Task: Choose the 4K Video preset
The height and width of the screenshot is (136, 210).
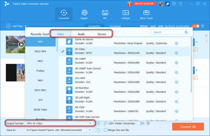Action: (x=124, y=51)
